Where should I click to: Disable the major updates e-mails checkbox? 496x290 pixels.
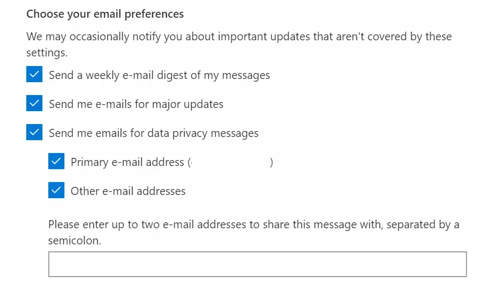[x=34, y=104]
